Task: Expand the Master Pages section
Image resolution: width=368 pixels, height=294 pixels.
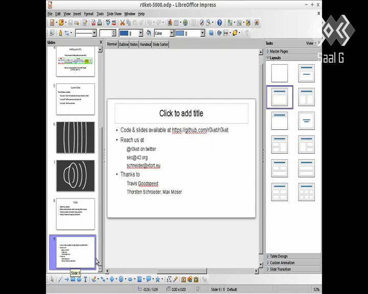Action: click(293, 51)
